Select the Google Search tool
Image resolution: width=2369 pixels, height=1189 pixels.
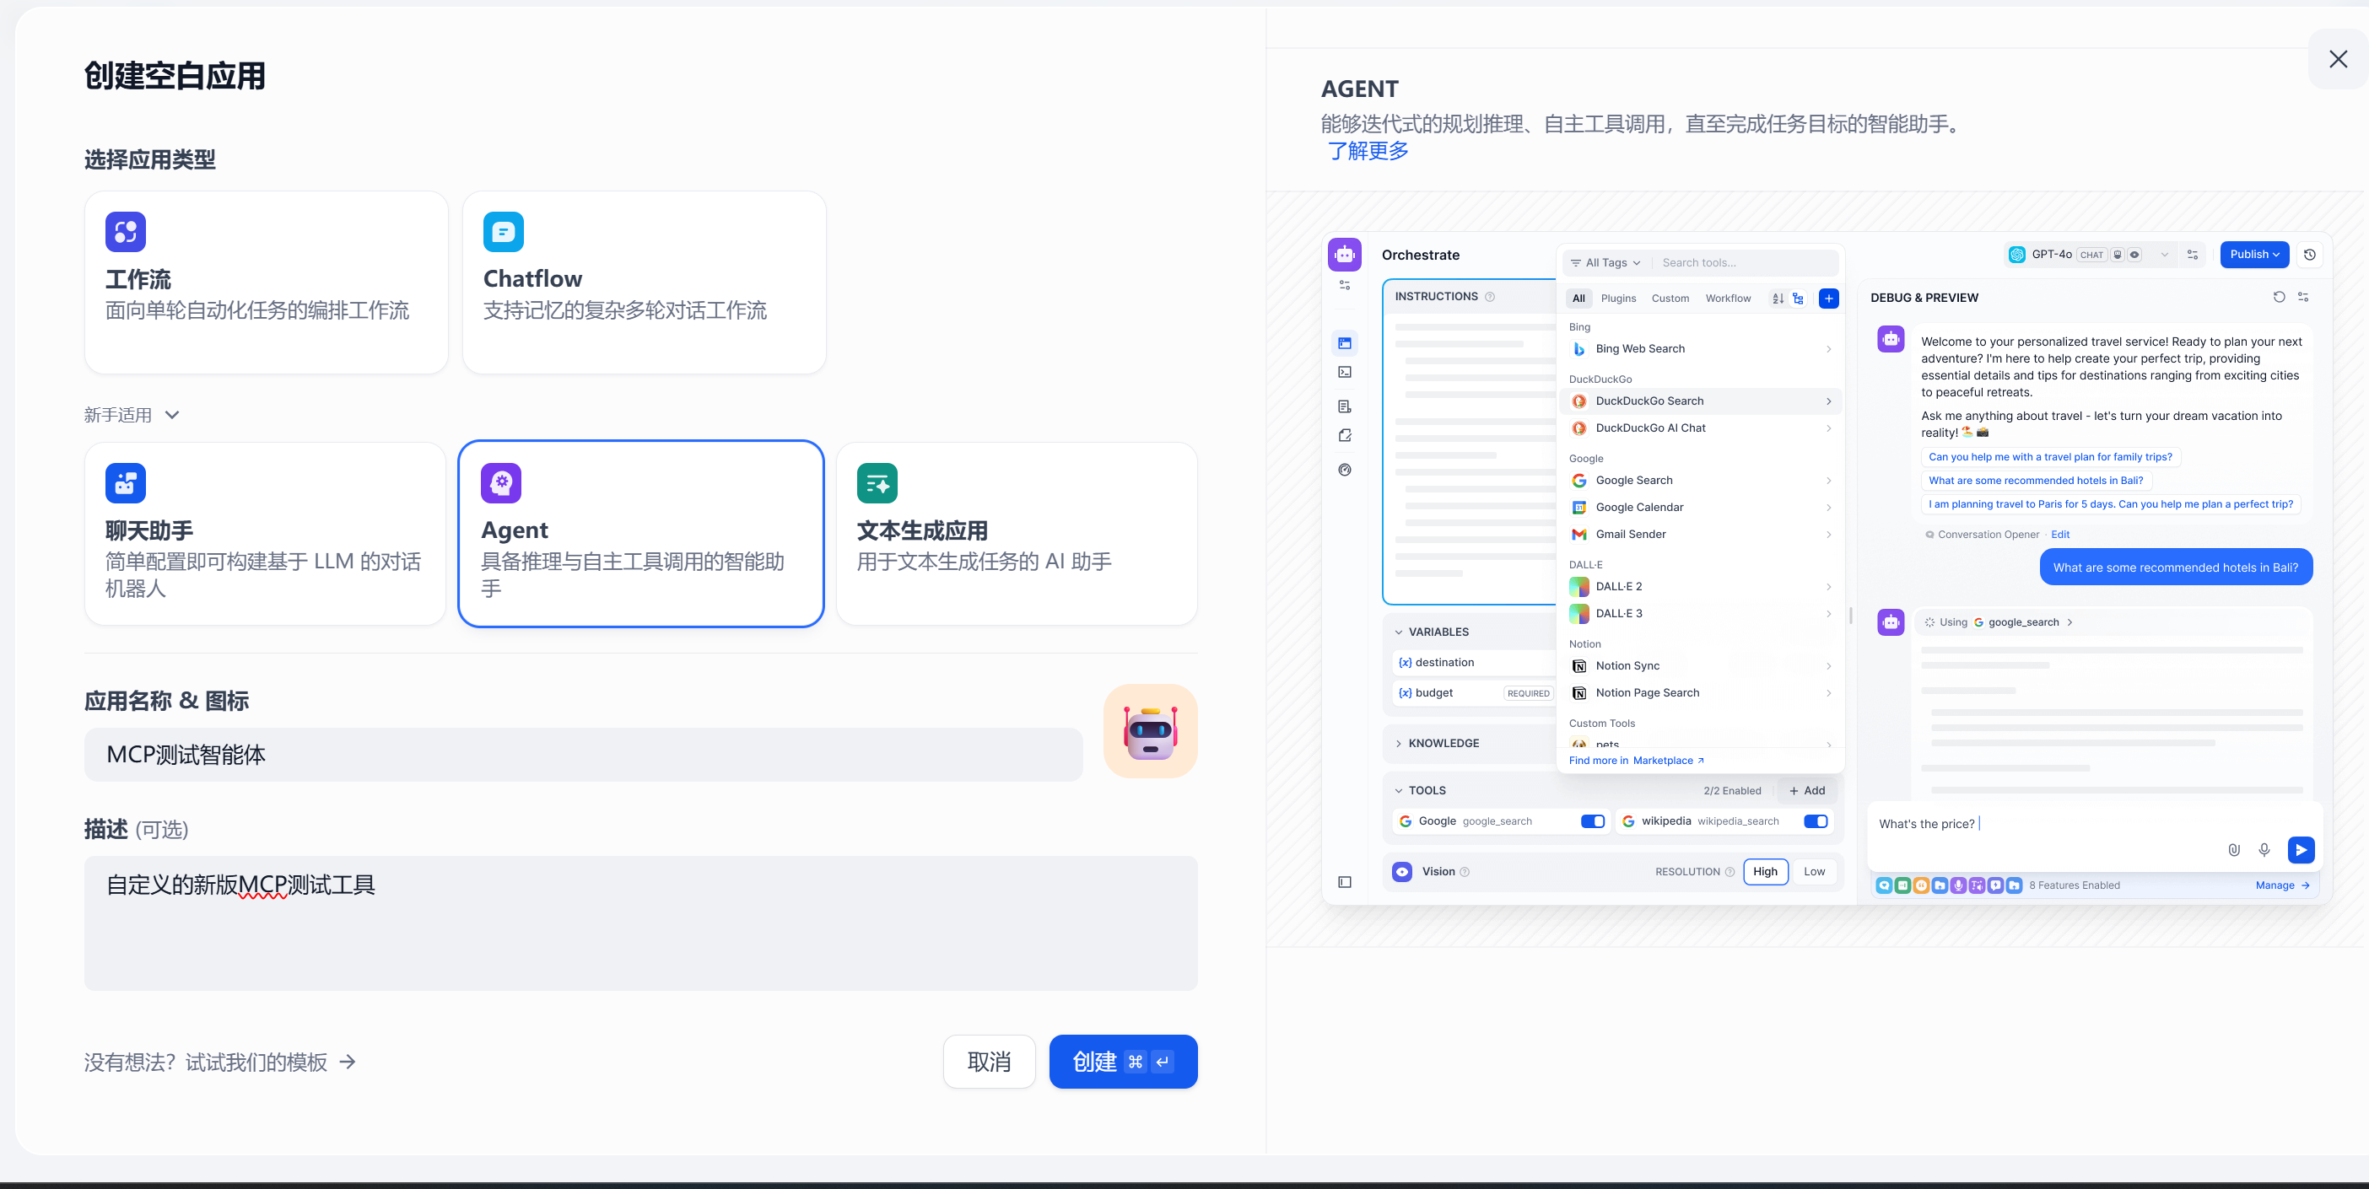point(1702,481)
